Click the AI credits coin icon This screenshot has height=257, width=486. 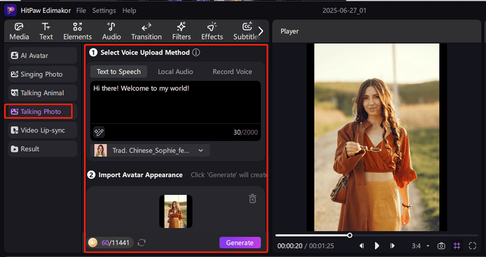[x=93, y=243]
